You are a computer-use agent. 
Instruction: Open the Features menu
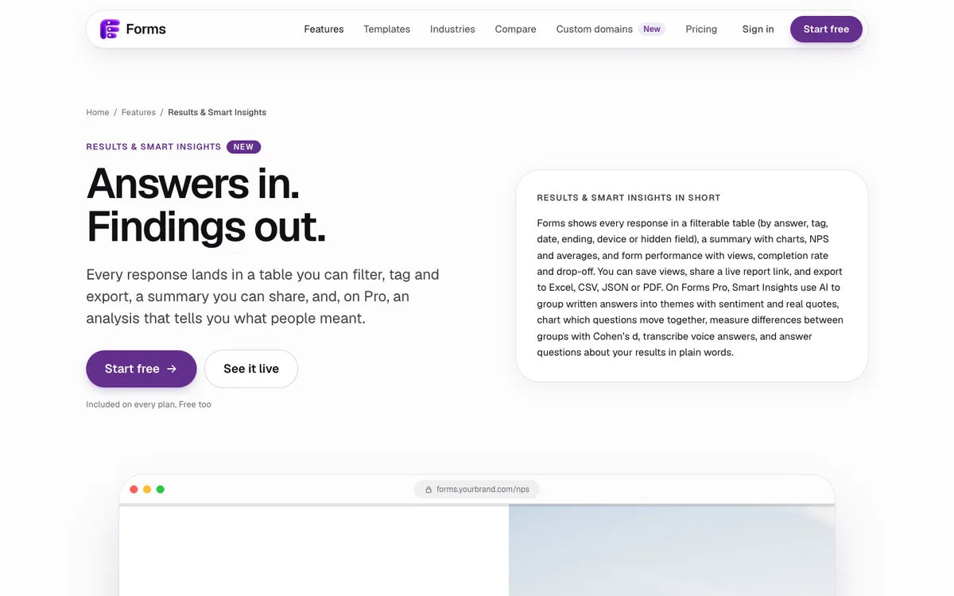324,29
